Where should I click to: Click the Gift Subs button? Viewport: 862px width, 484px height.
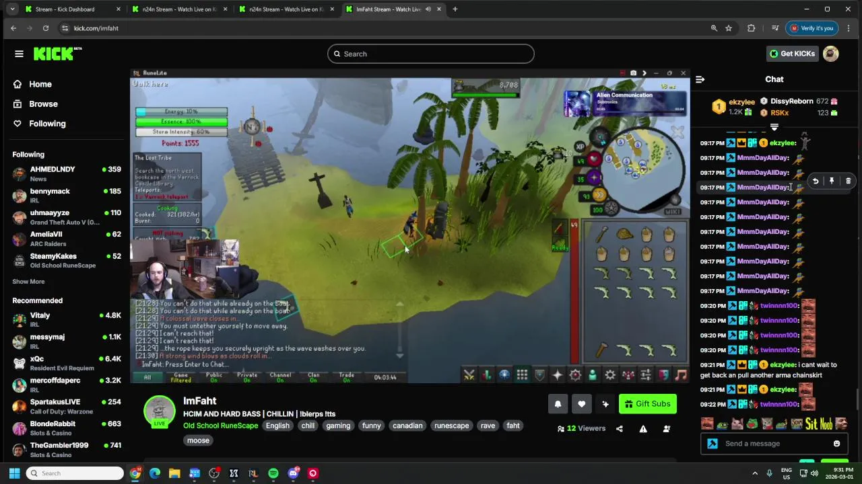pos(647,404)
